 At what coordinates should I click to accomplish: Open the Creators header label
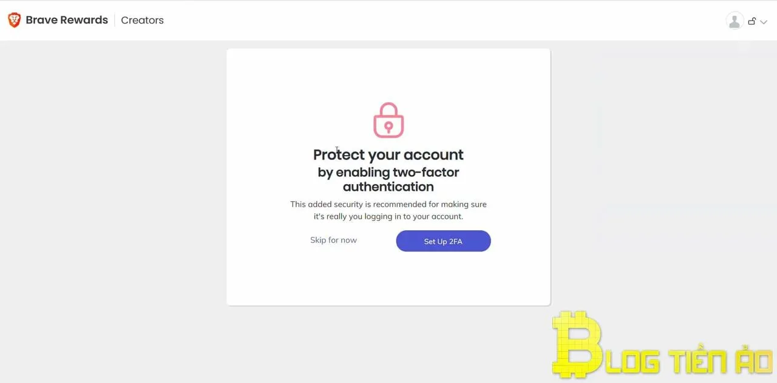coord(142,20)
